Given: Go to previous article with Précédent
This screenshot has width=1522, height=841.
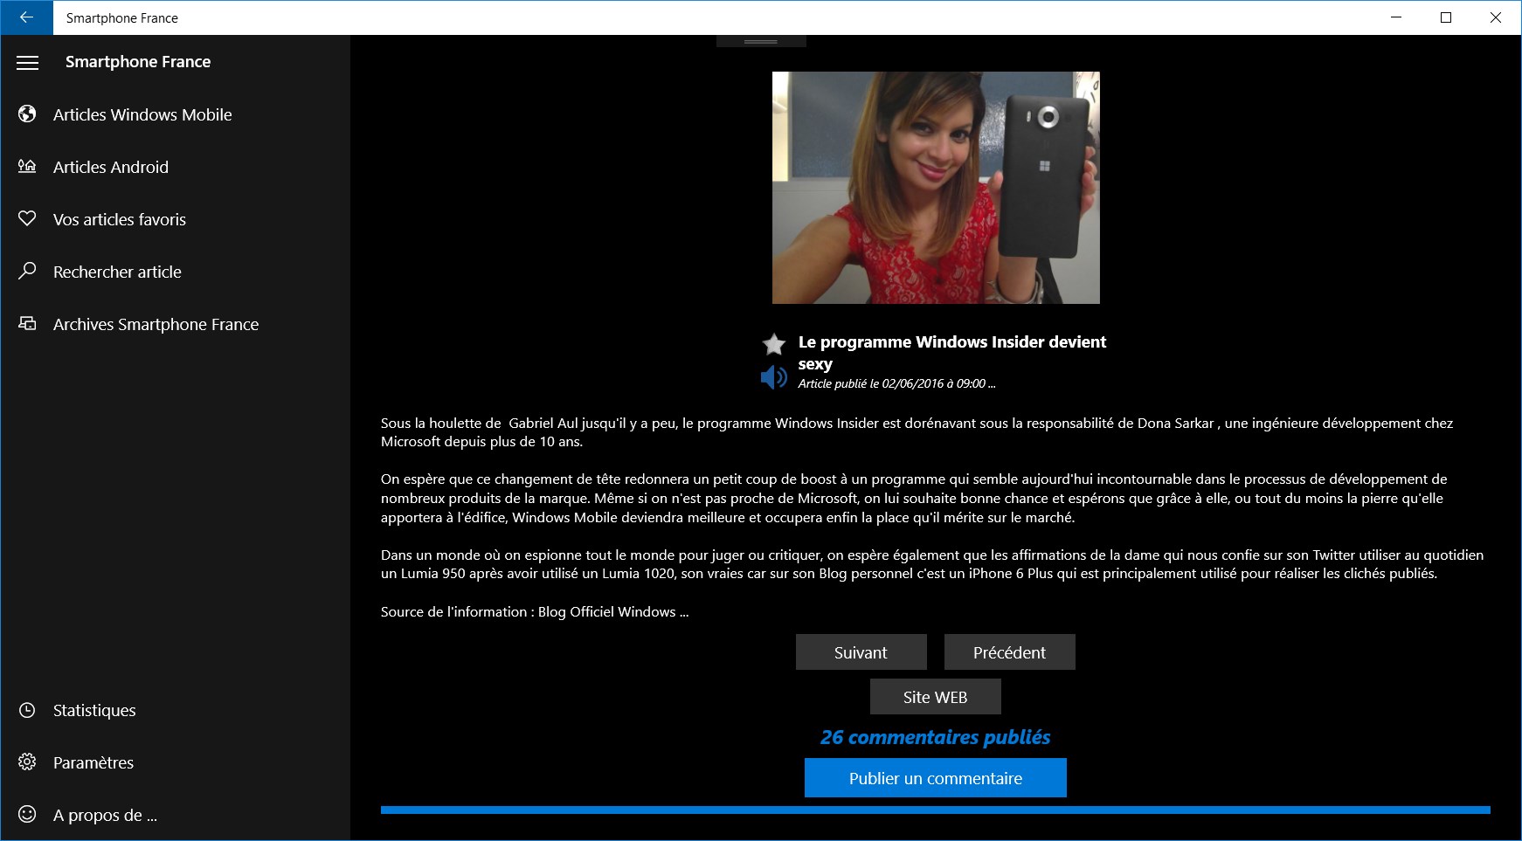Looking at the screenshot, I should pyautogui.click(x=1010, y=652).
